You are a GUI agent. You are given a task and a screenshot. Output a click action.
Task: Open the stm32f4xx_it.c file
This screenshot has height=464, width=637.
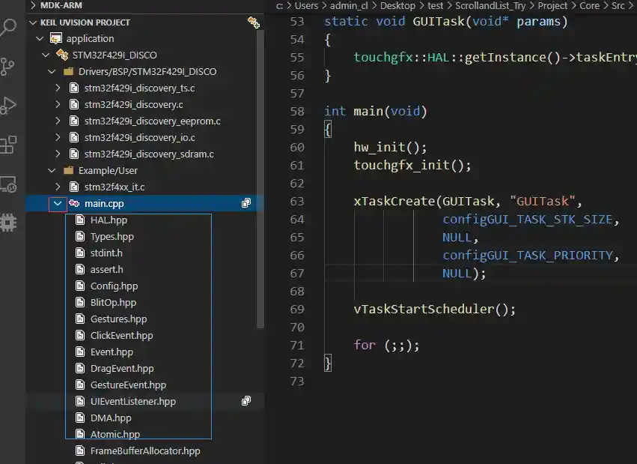pyautogui.click(x=112, y=187)
